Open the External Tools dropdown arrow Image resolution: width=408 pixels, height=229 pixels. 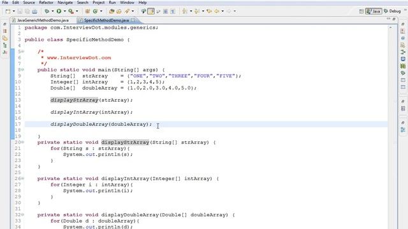76,11
